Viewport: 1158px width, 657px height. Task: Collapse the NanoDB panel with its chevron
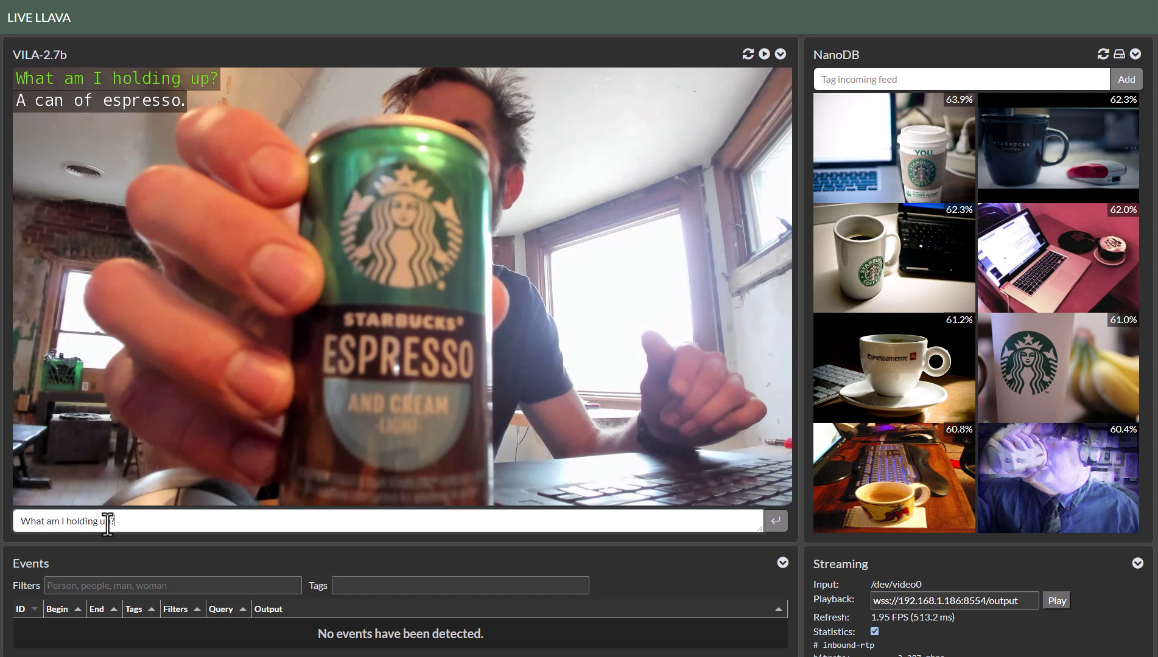pos(1135,54)
